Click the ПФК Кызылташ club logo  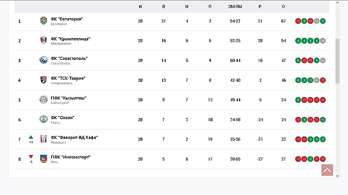coord(43,100)
